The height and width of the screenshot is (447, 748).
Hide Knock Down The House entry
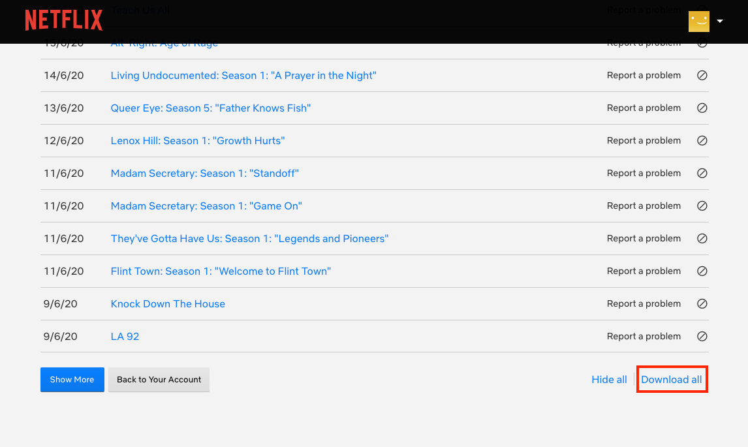702,304
